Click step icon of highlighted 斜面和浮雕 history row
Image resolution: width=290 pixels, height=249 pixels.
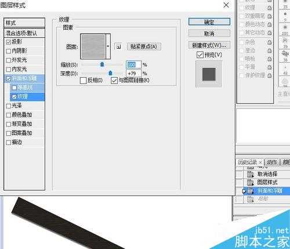tap(251, 191)
